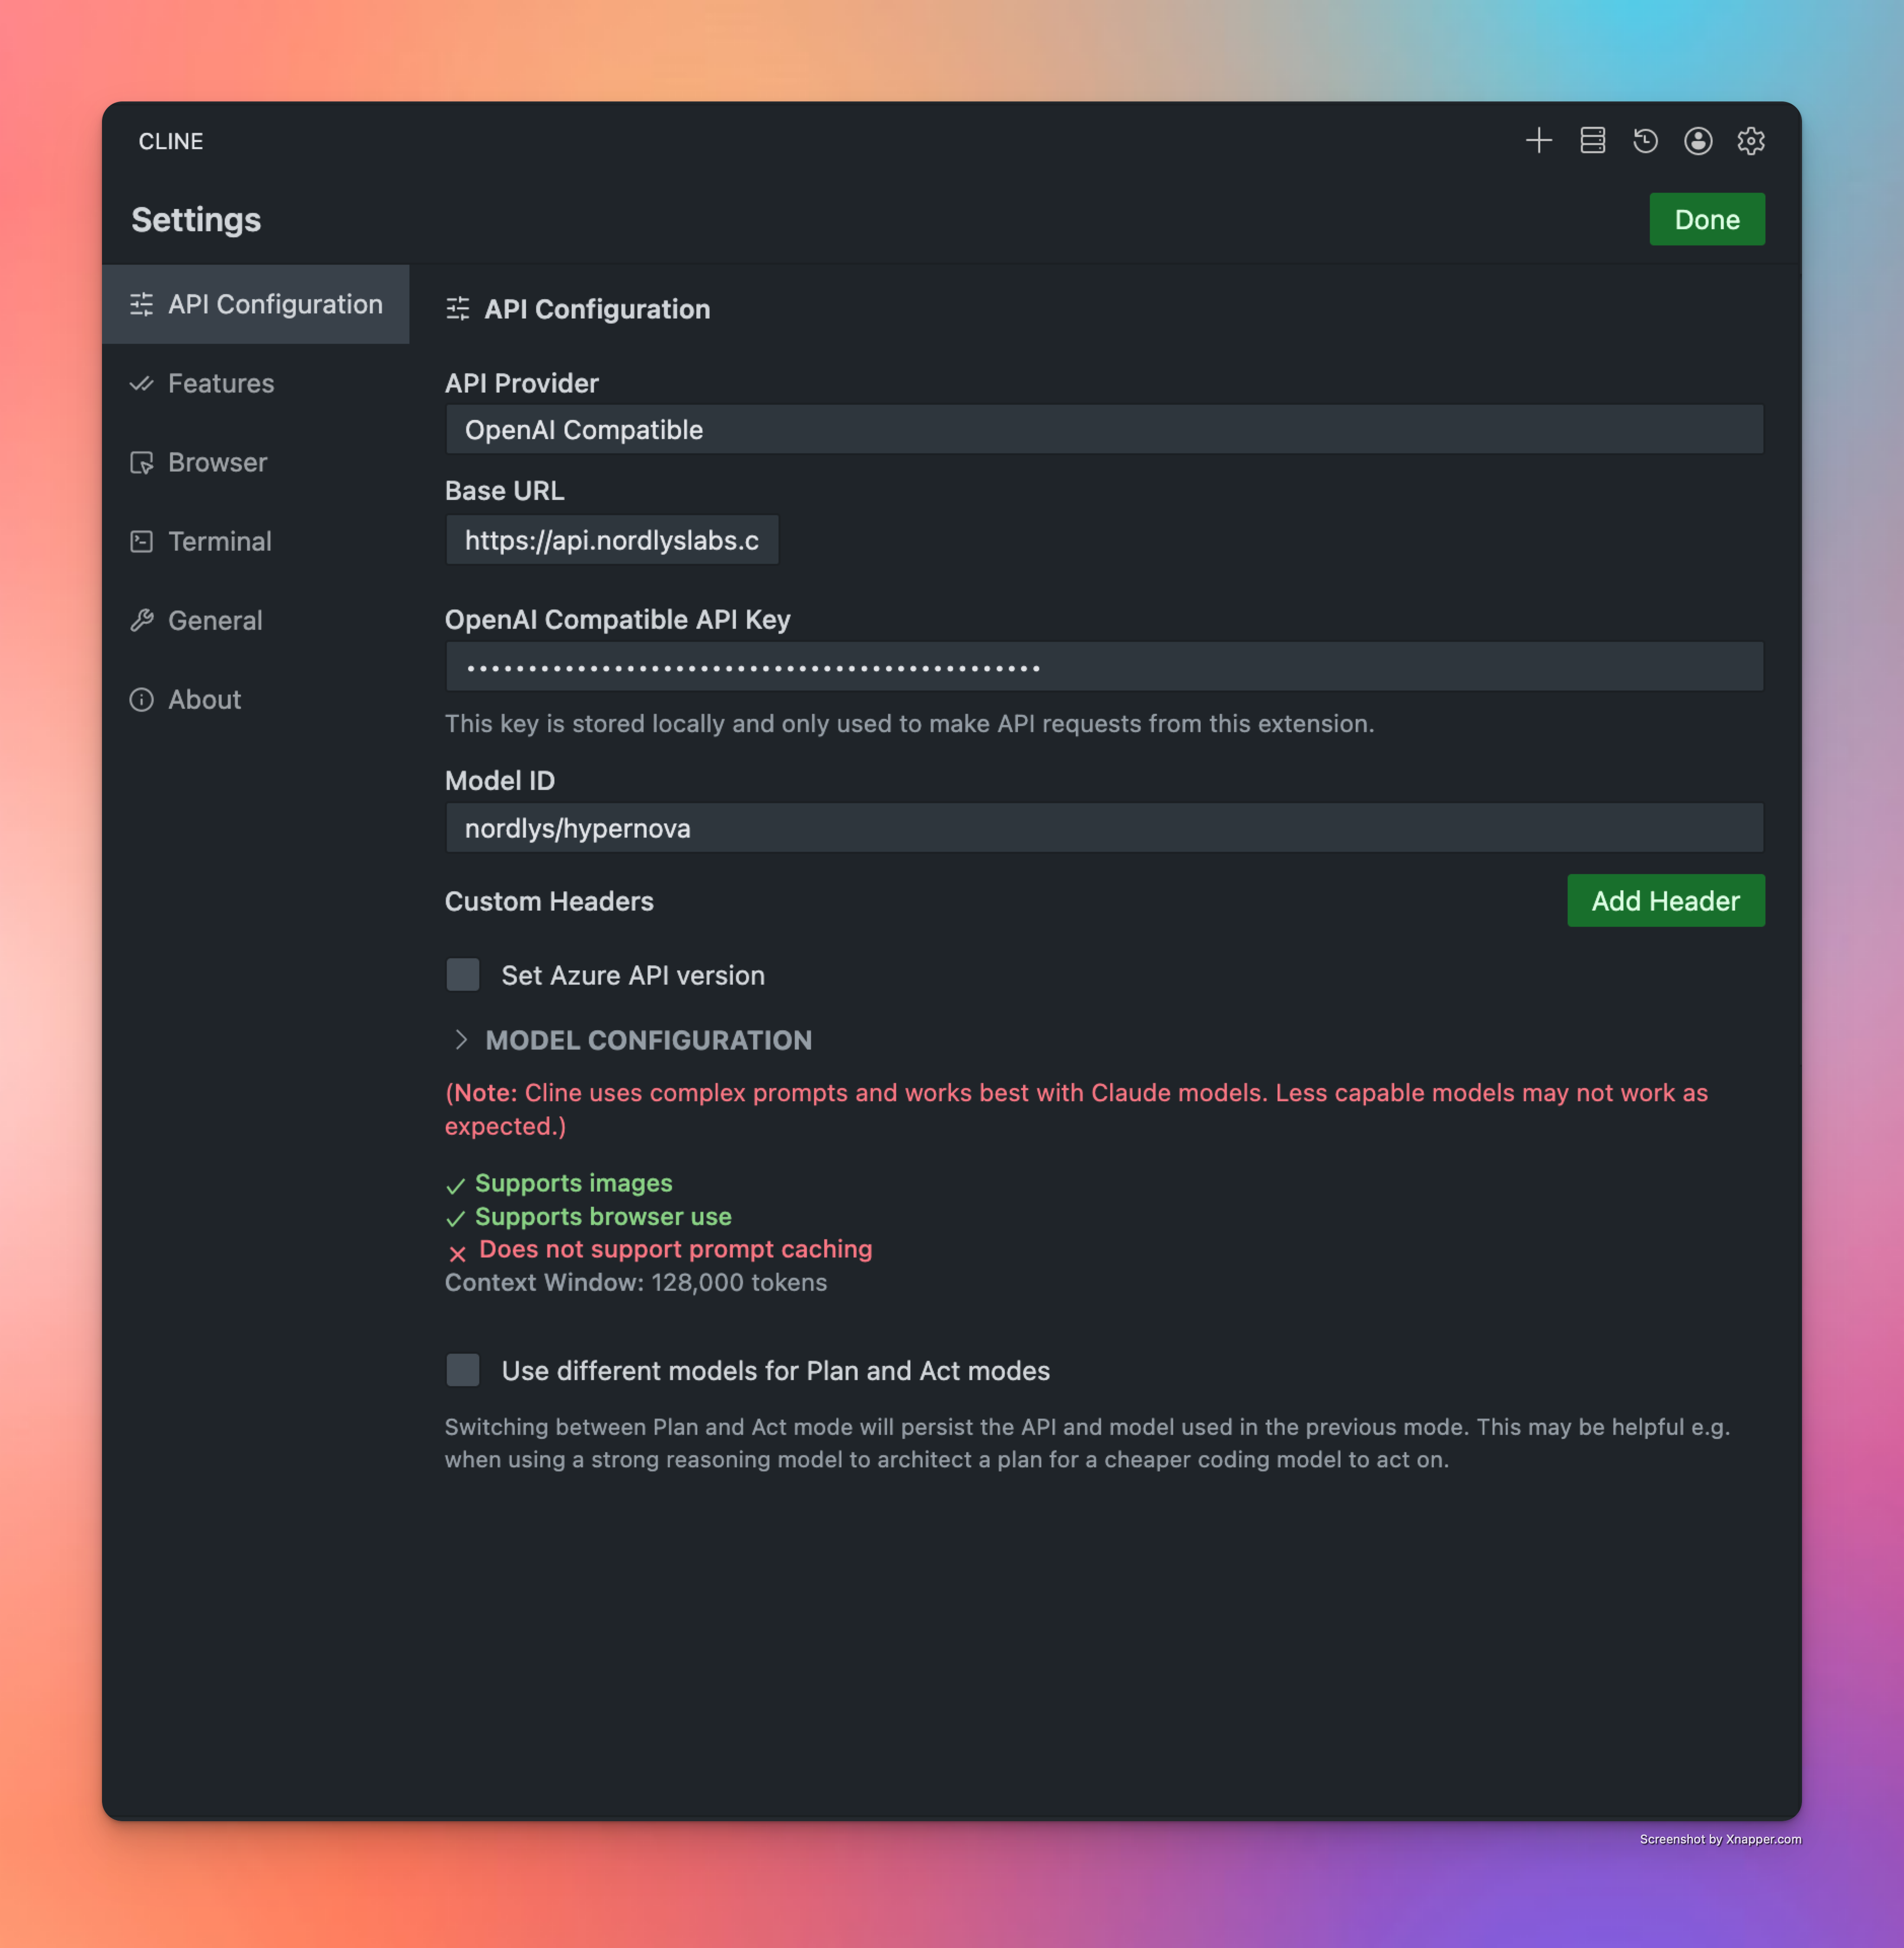Click the Terminal icon in the sidebar
Image resolution: width=1904 pixels, height=1948 pixels.
tap(142, 541)
